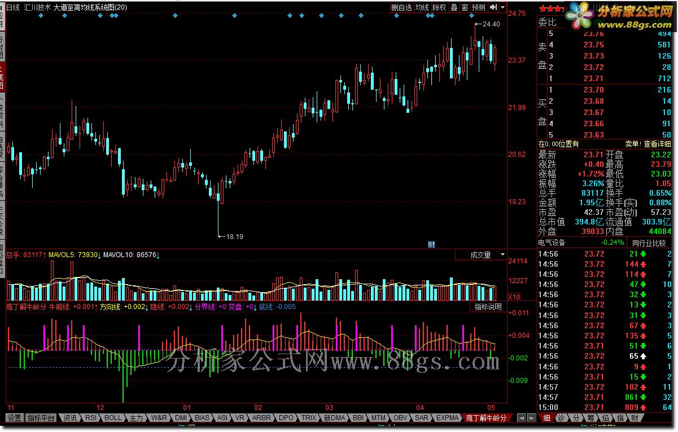Screen dimensions: 678x432
Task: Select the EXPMA indicator tab
Action: [x=447, y=418]
